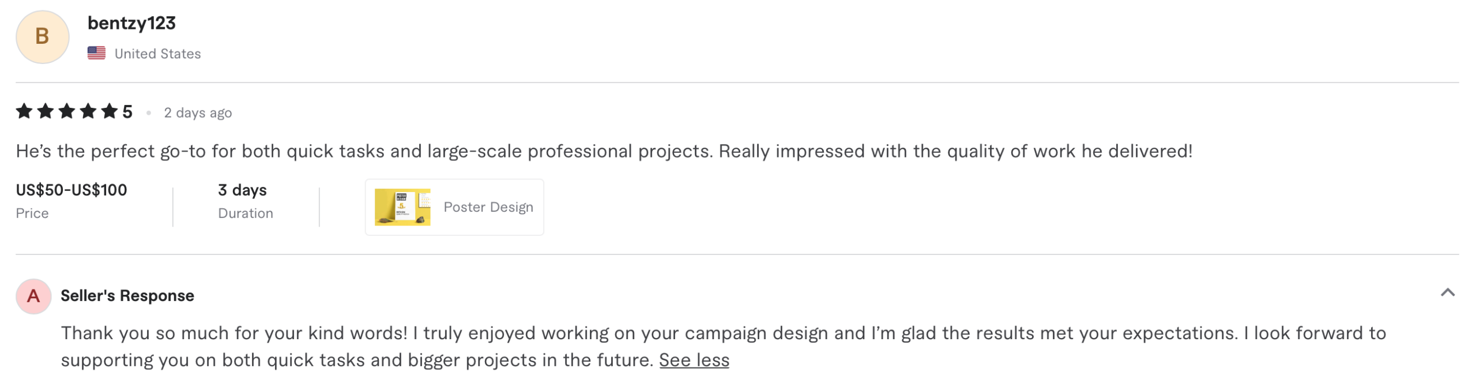Click the rating number 5

tap(130, 111)
